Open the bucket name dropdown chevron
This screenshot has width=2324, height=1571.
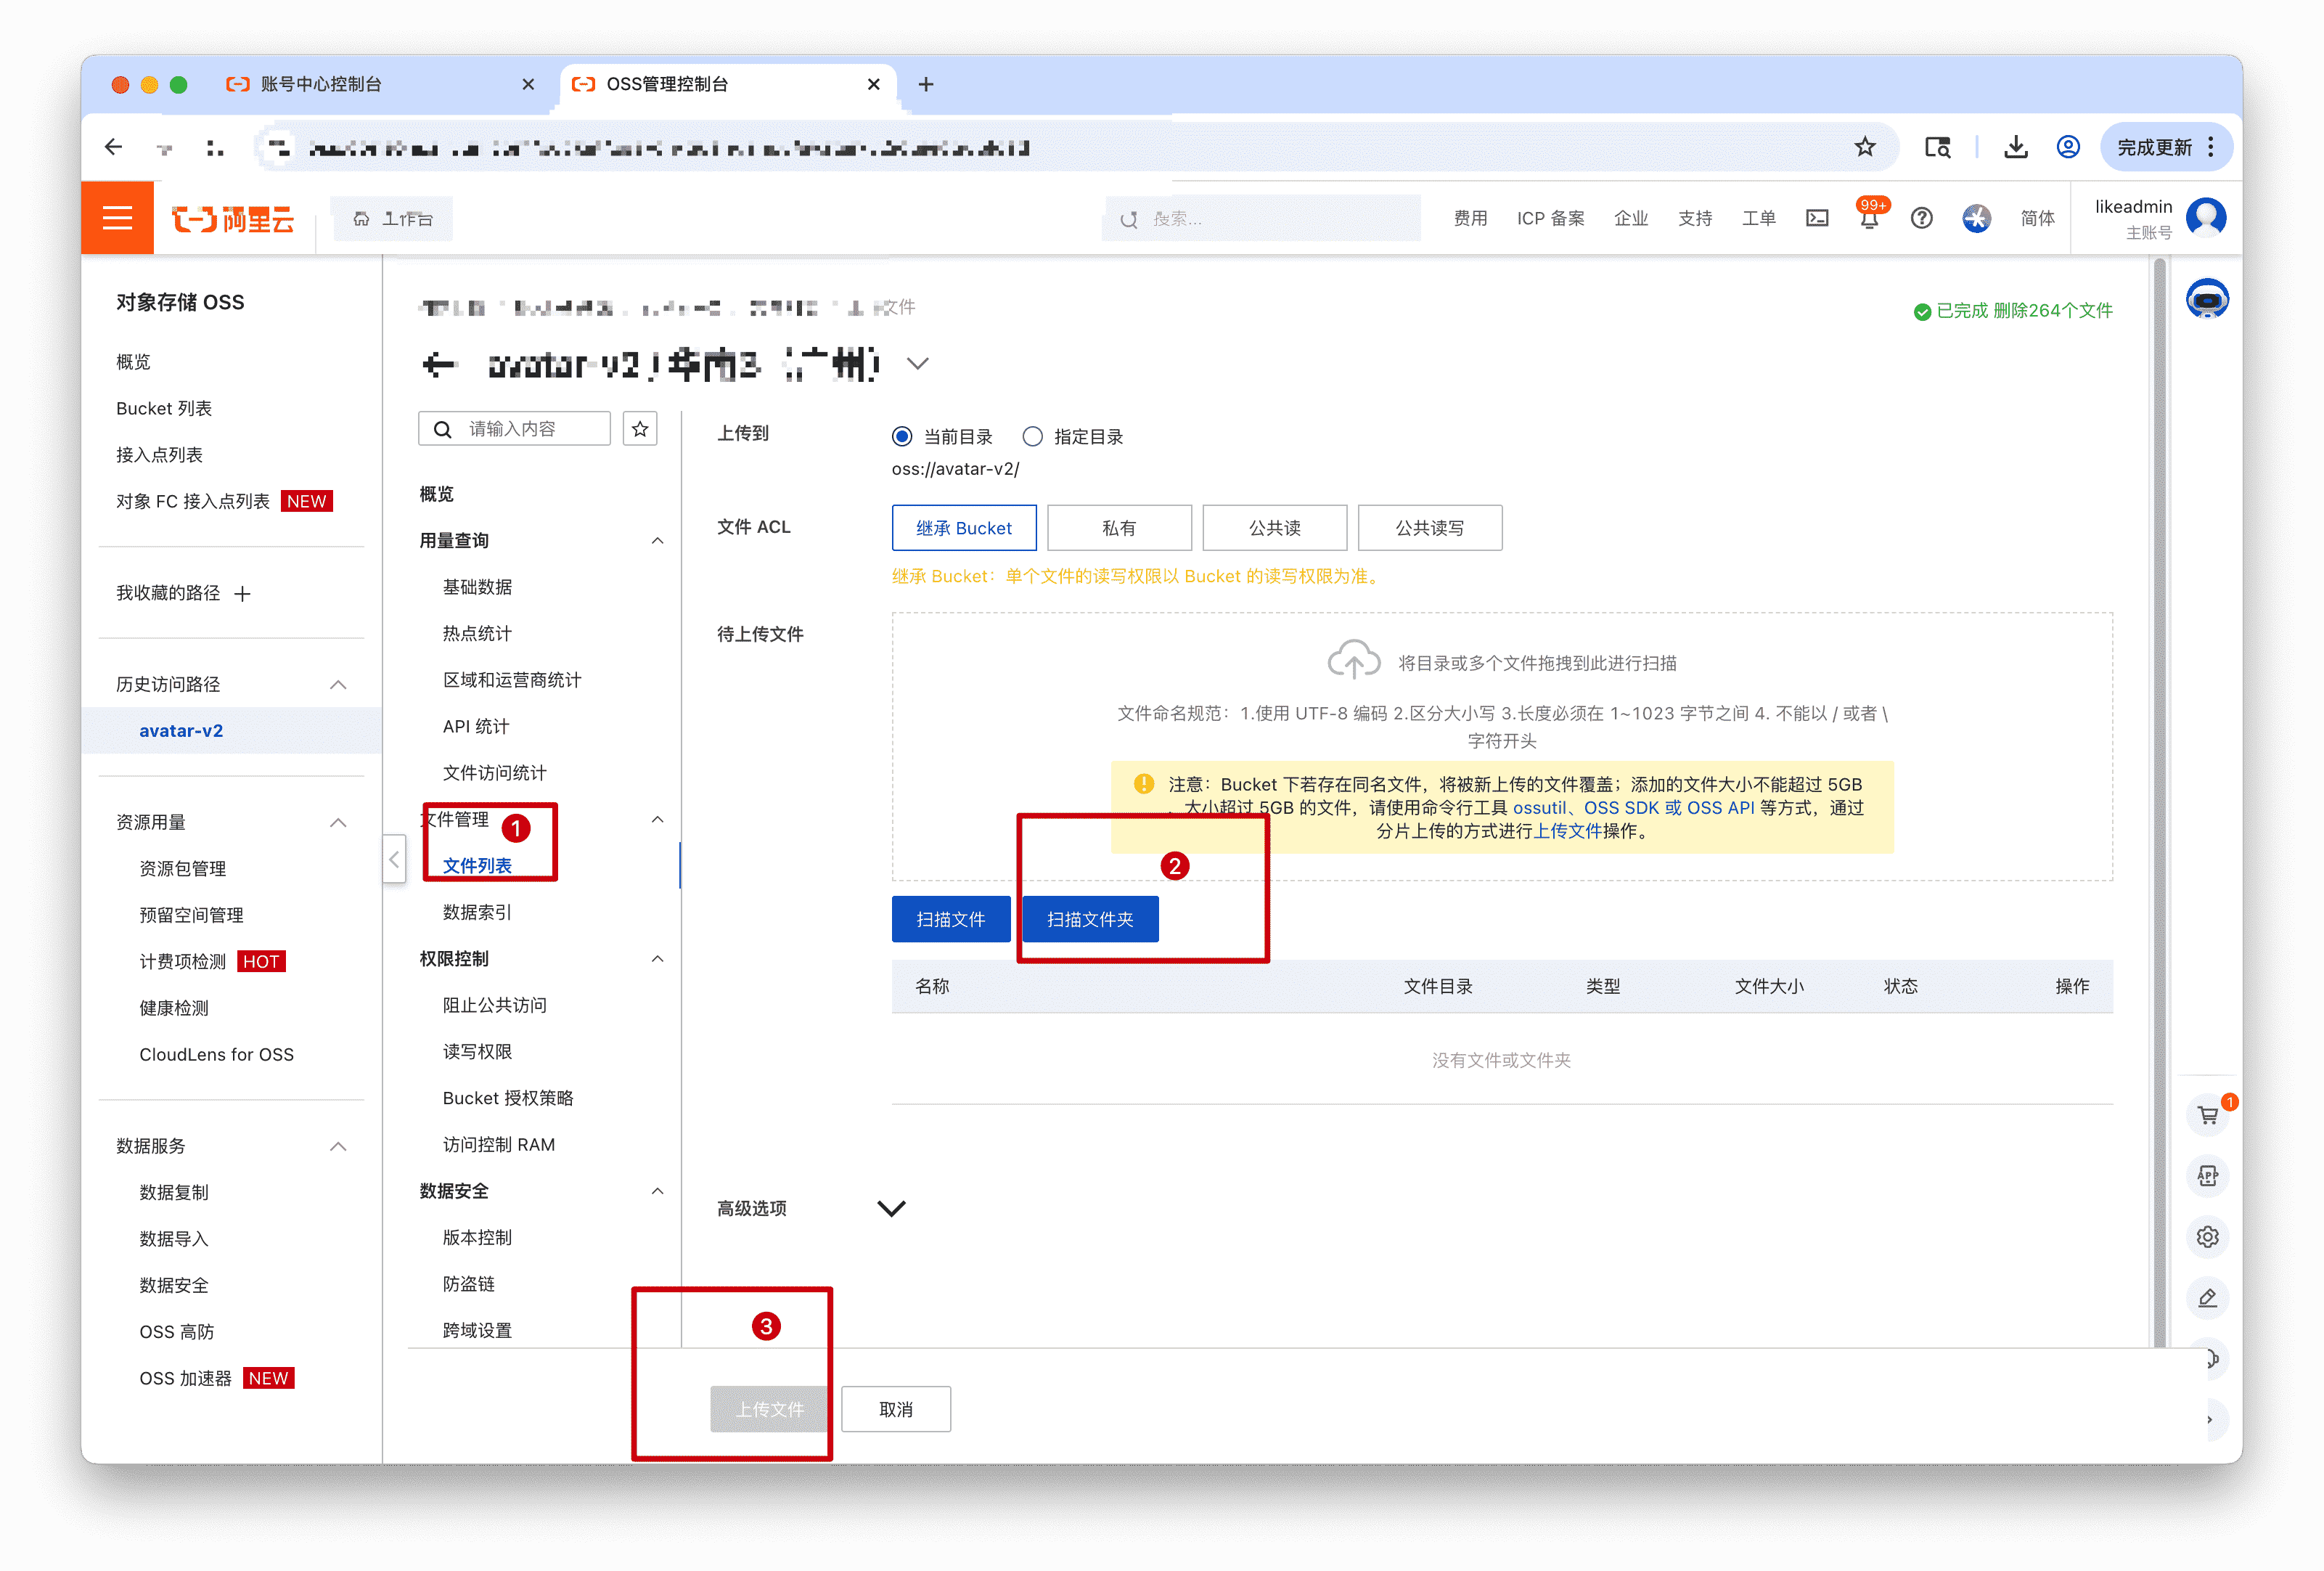(x=918, y=364)
